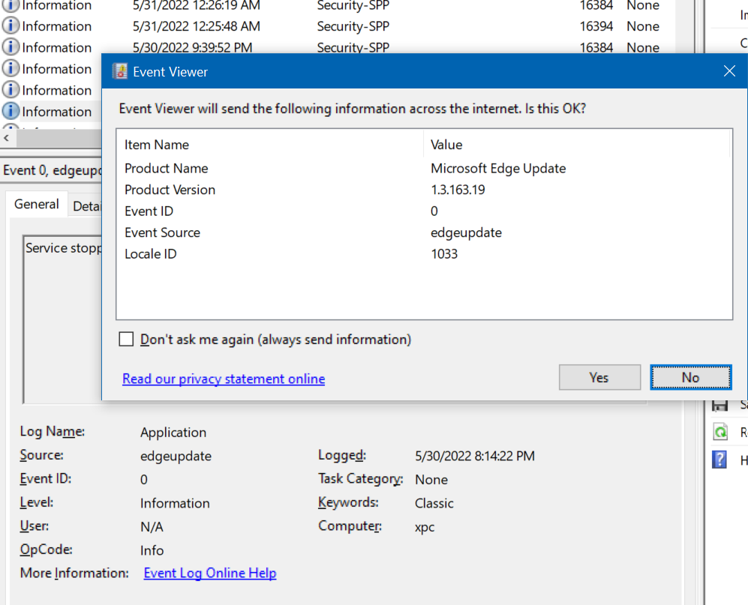Image resolution: width=748 pixels, height=605 pixels.
Task: Select the Event Source row
Action: point(424,232)
